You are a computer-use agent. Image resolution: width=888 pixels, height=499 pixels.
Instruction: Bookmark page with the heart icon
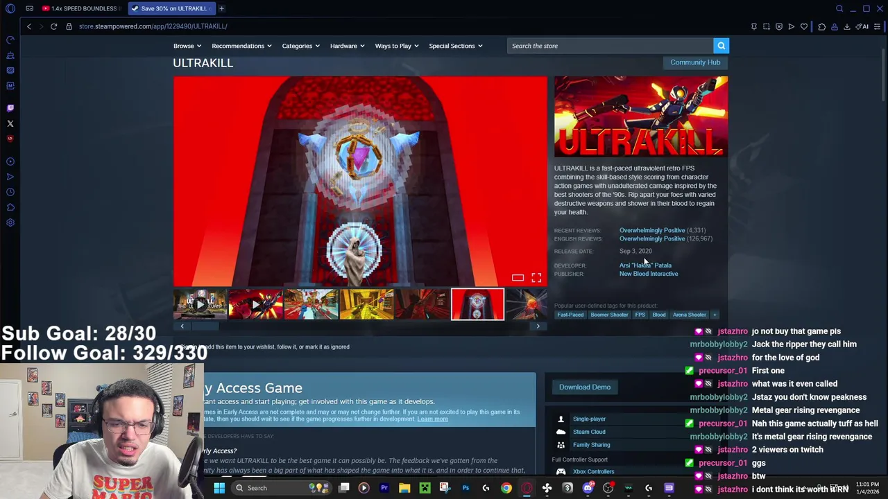[x=804, y=26]
